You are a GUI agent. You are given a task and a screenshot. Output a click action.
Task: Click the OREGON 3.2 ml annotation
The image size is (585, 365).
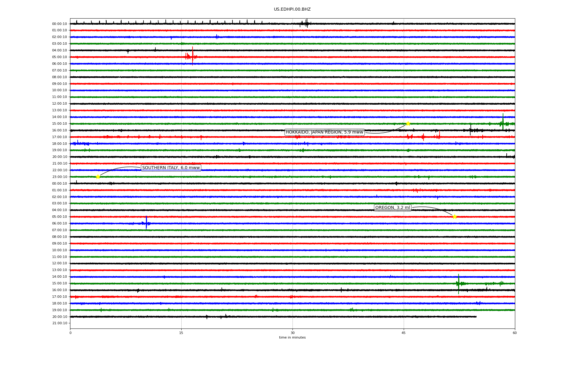pos(392,208)
